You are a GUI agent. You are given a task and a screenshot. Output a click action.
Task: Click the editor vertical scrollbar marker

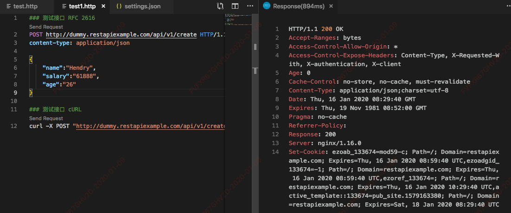(254, 70)
